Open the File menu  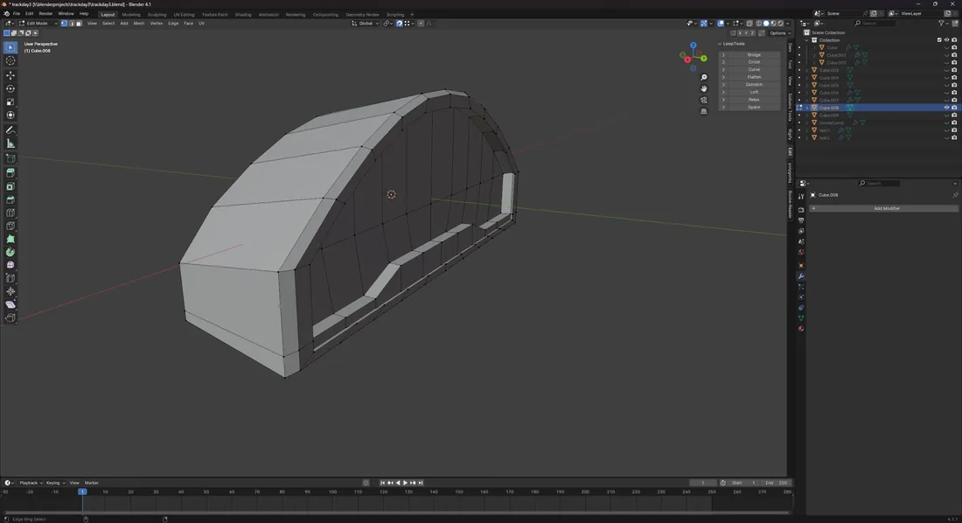click(x=17, y=13)
